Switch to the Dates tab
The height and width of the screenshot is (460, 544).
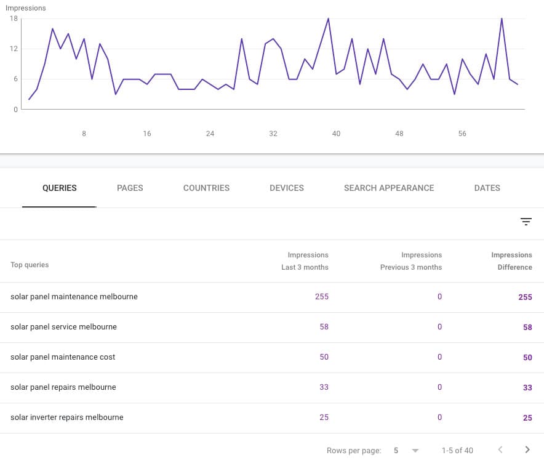(487, 188)
